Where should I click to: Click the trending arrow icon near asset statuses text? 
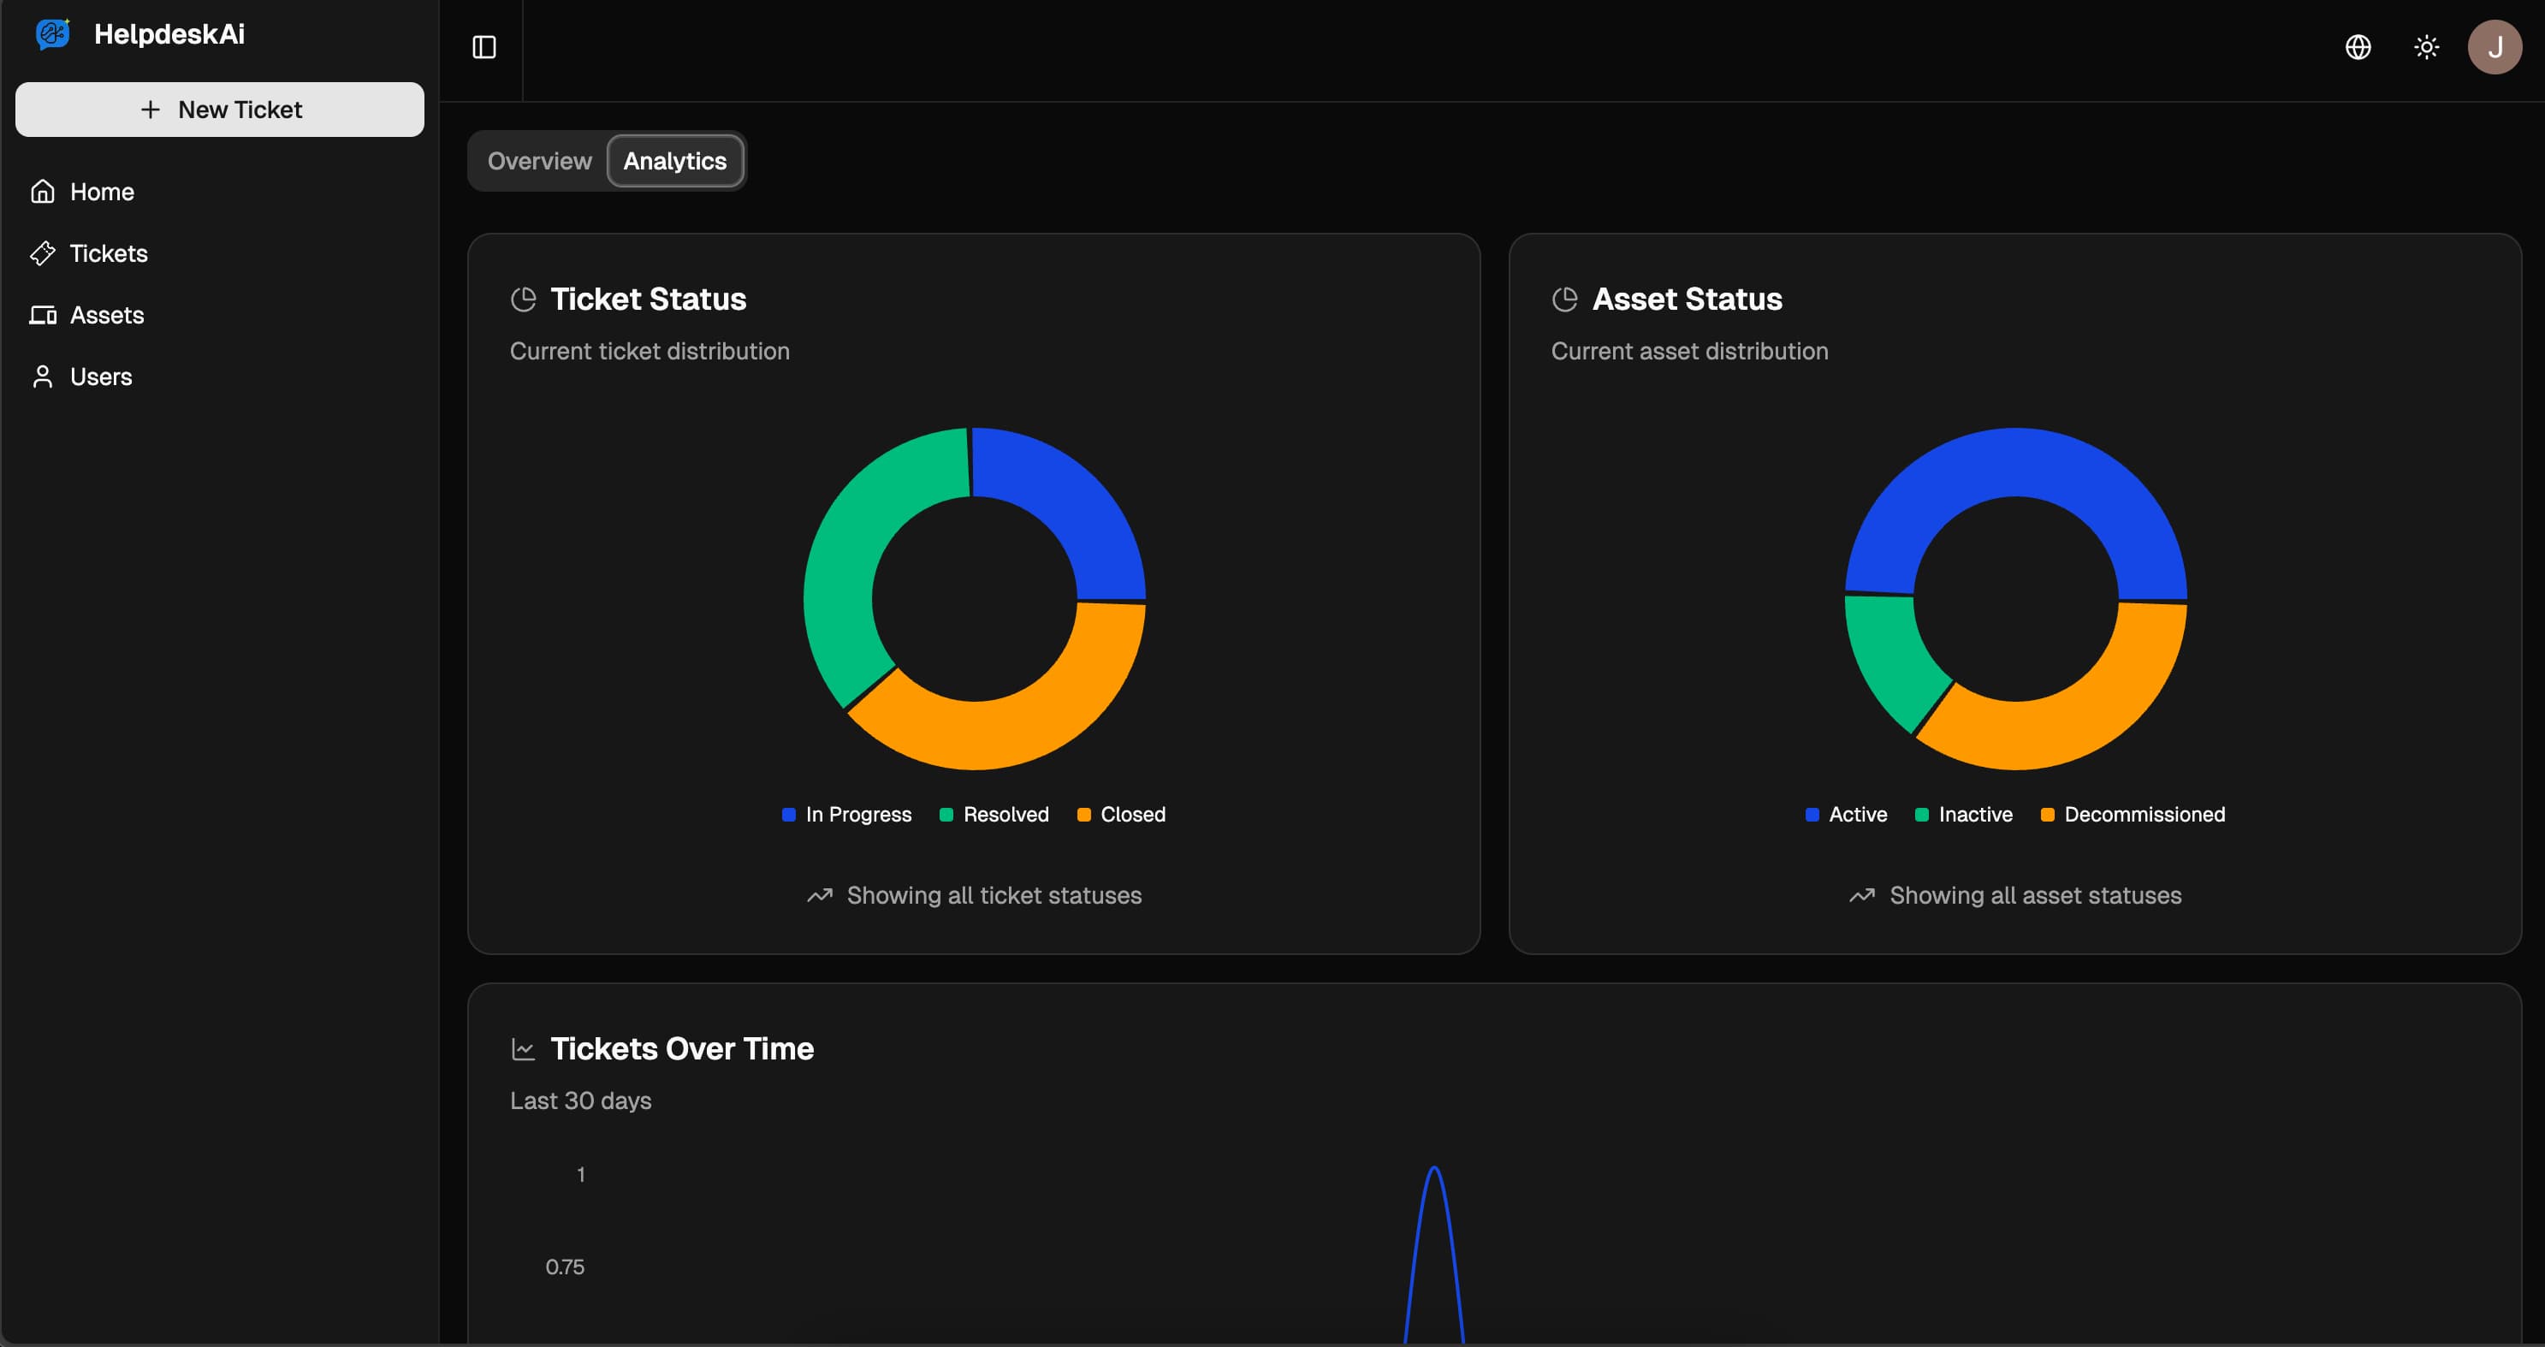tap(1862, 895)
